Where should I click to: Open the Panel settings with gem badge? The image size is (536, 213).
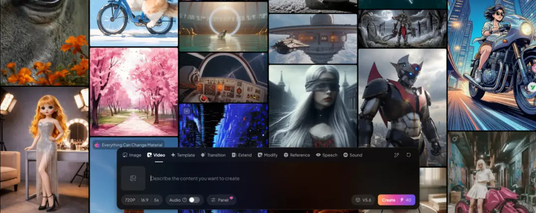pyautogui.click(x=221, y=200)
